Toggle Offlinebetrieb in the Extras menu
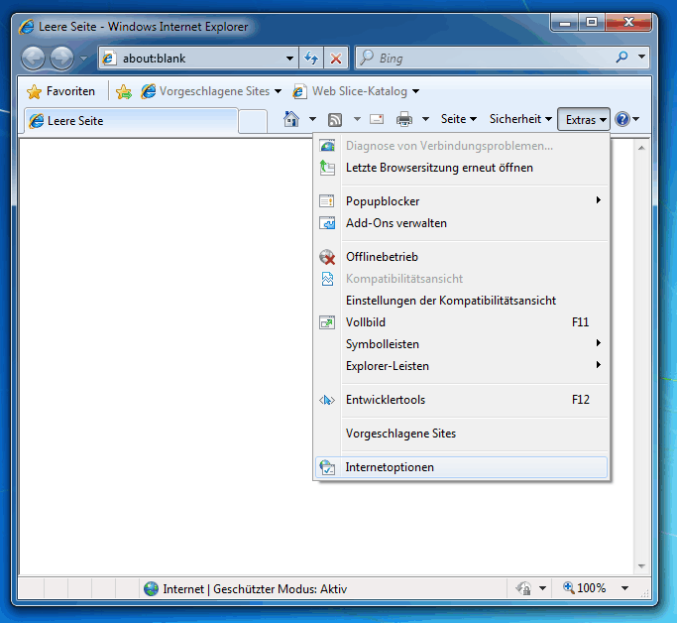Viewport: 677px width, 623px height. [382, 257]
